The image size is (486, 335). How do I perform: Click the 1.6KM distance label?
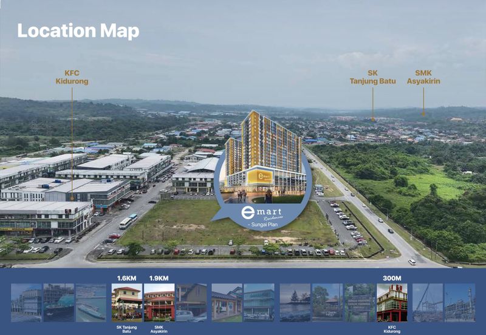pos(127,279)
